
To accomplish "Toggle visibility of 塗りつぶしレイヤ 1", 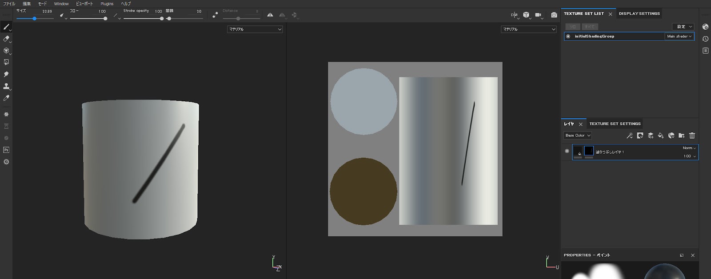I will click(567, 151).
